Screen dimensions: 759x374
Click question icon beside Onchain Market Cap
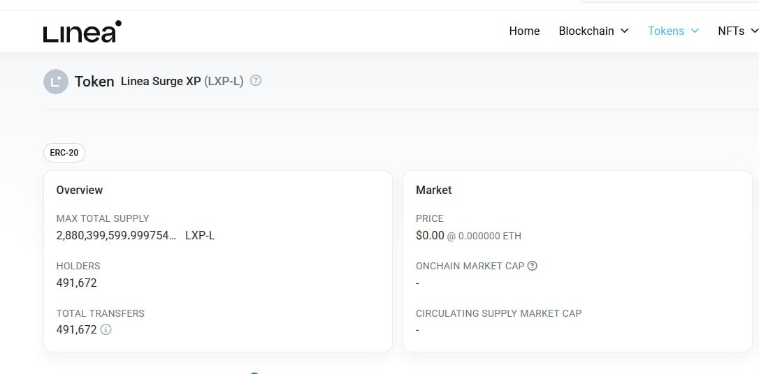click(532, 266)
